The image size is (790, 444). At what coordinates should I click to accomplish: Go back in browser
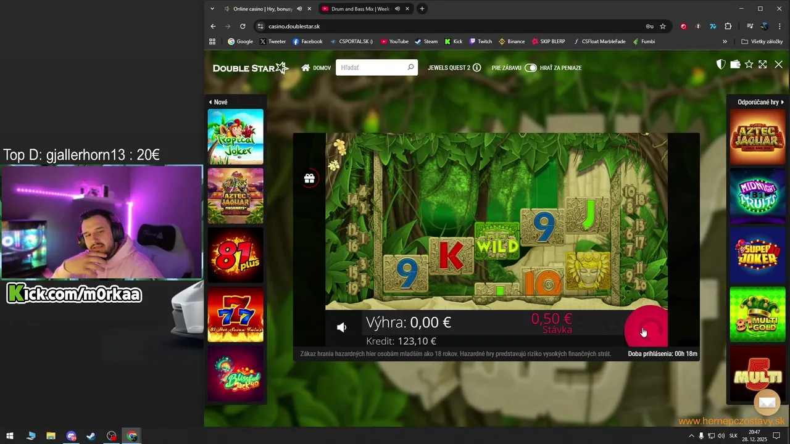click(213, 27)
